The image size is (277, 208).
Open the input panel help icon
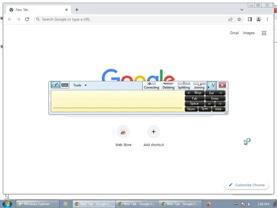(x=212, y=85)
